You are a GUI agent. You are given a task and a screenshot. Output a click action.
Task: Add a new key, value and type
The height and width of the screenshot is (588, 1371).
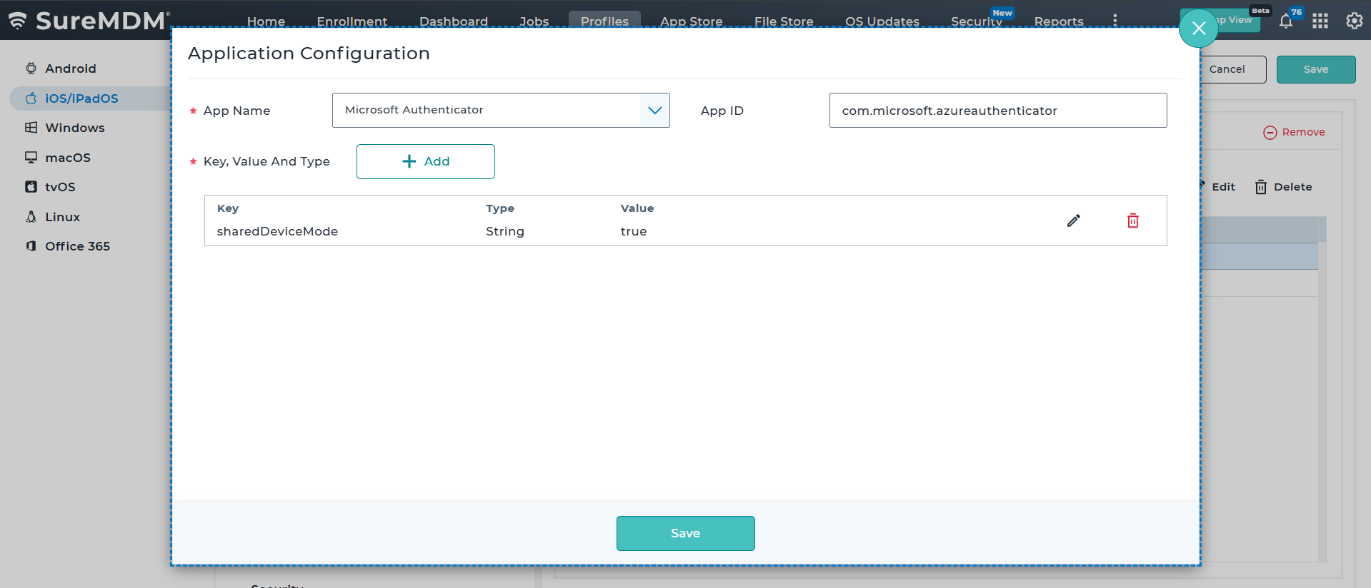point(426,161)
